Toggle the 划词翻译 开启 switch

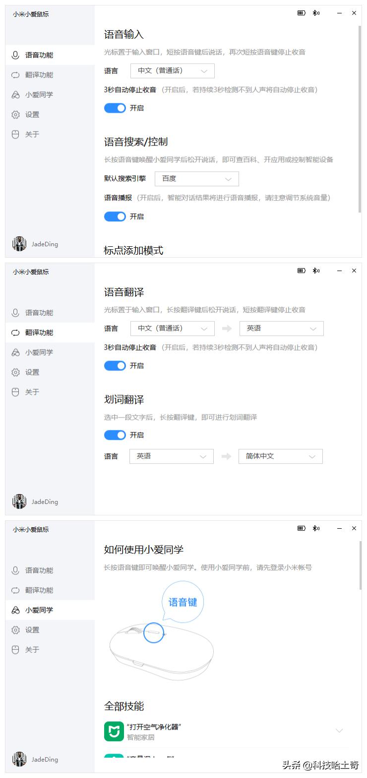(115, 435)
